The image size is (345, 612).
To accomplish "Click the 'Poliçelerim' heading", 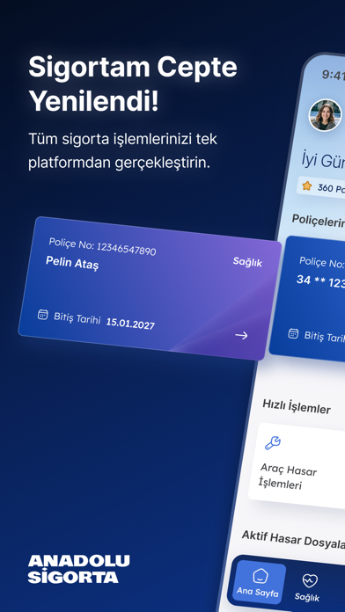I will [x=319, y=221].
